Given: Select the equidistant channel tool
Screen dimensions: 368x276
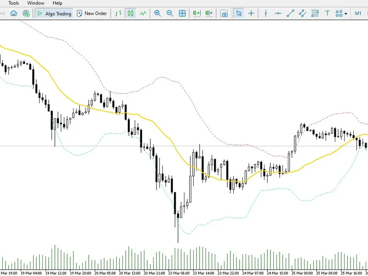Looking at the screenshot, I should click(x=303, y=13).
